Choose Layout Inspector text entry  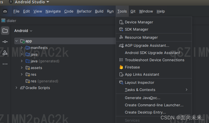point(139,83)
